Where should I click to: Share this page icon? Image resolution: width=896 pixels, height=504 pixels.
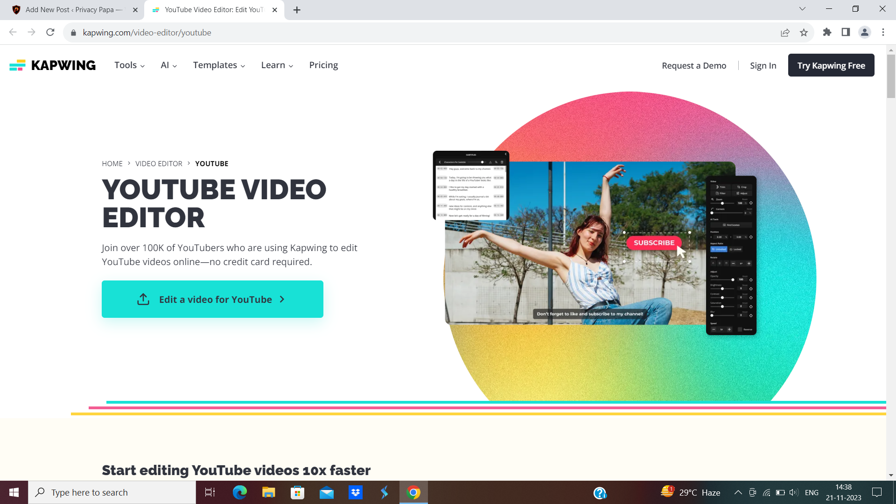coord(785,33)
